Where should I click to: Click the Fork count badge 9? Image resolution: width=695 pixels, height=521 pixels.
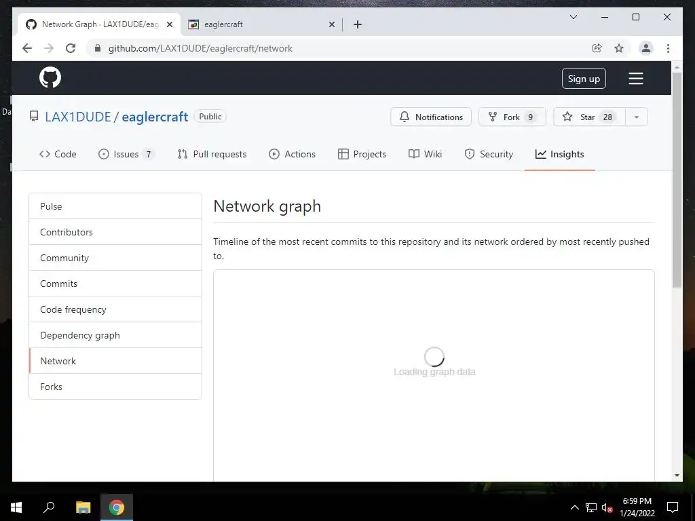pos(530,117)
